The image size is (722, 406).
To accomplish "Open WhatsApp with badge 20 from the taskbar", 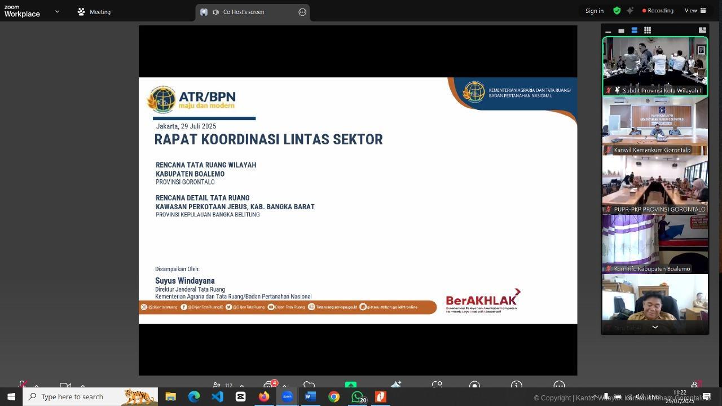I will click(358, 397).
